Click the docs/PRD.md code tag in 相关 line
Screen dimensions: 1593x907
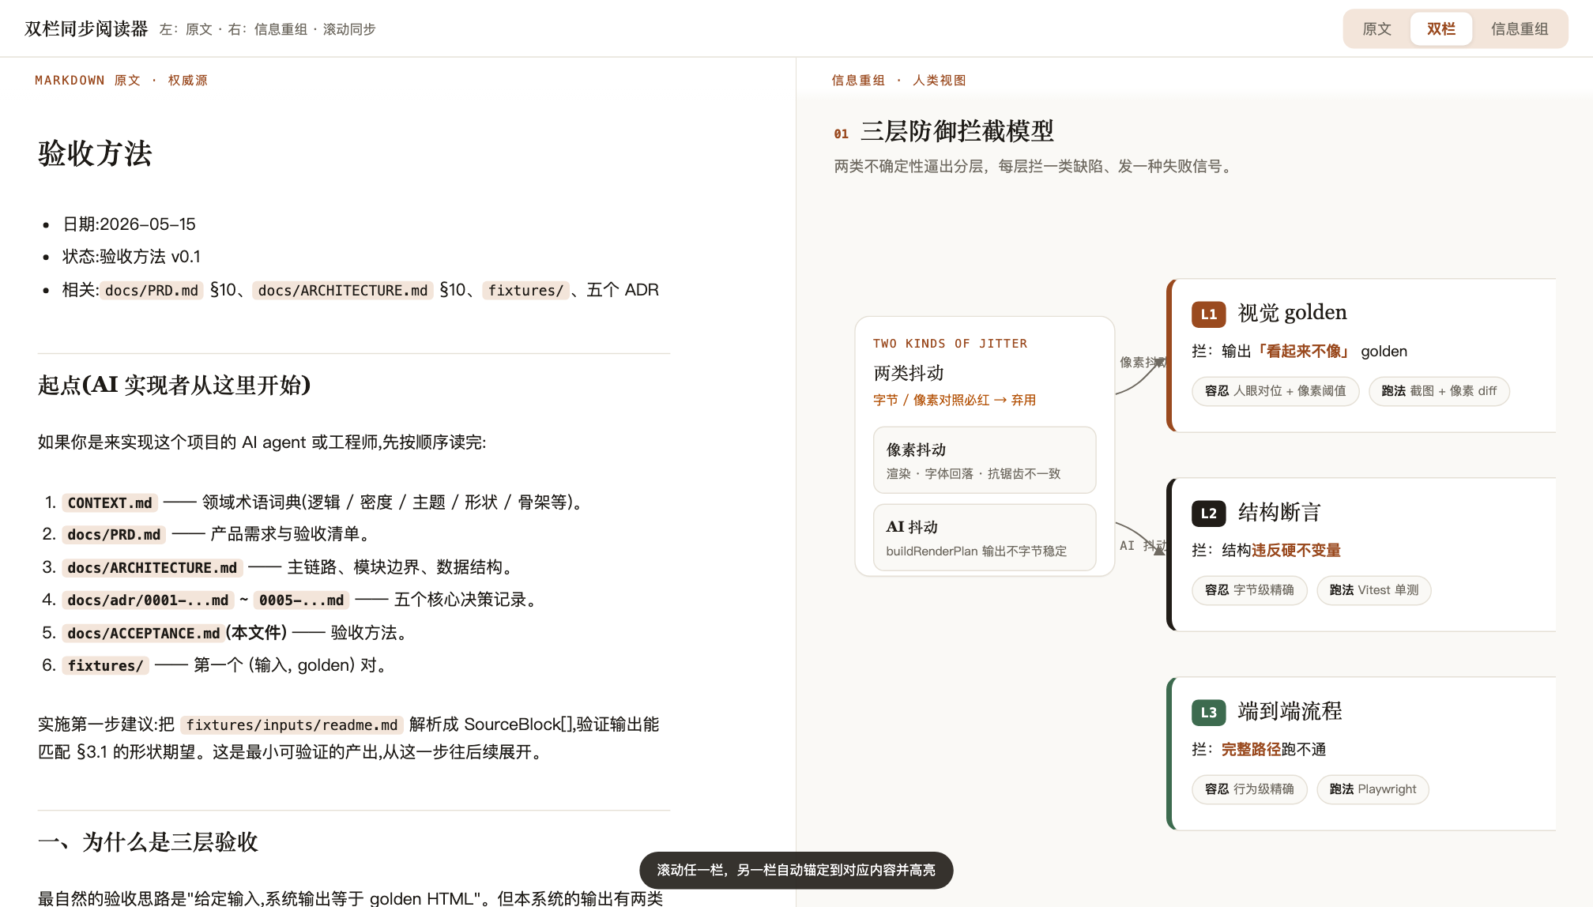tap(152, 291)
